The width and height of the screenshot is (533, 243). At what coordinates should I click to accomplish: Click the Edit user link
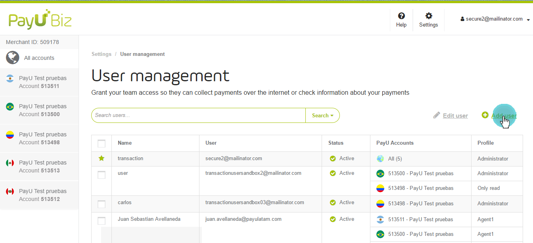(455, 116)
